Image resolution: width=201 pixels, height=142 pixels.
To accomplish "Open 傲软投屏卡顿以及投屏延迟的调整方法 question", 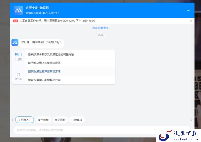I will click(x=70, y=55).
